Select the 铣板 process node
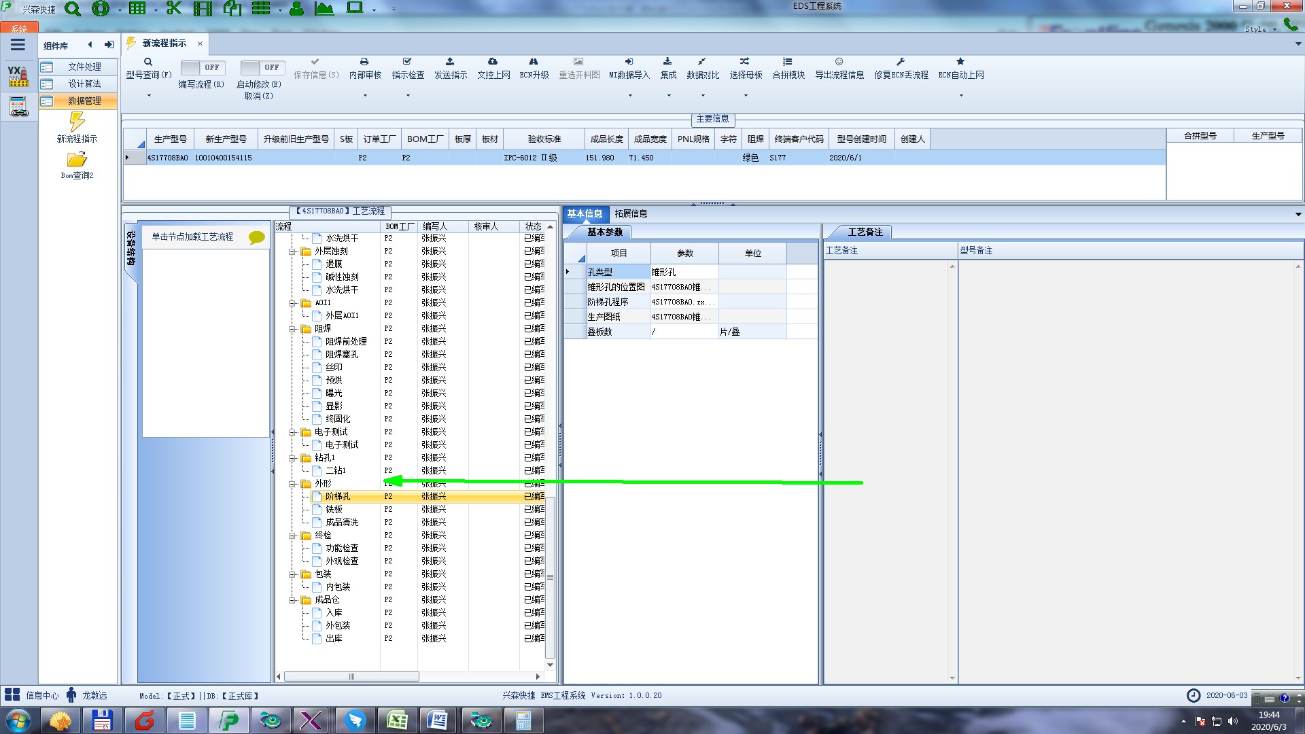This screenshot has height=734, width=1305. tap(334, 509)
